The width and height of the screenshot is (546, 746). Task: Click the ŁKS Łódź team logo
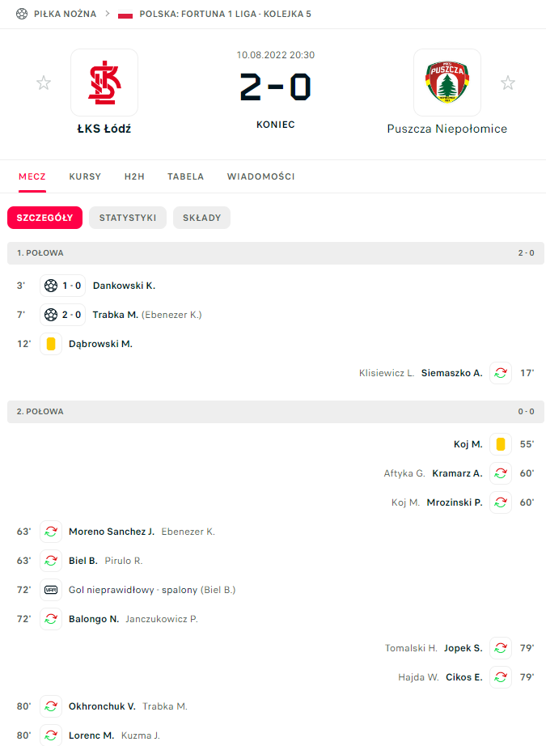pos(104,83)
